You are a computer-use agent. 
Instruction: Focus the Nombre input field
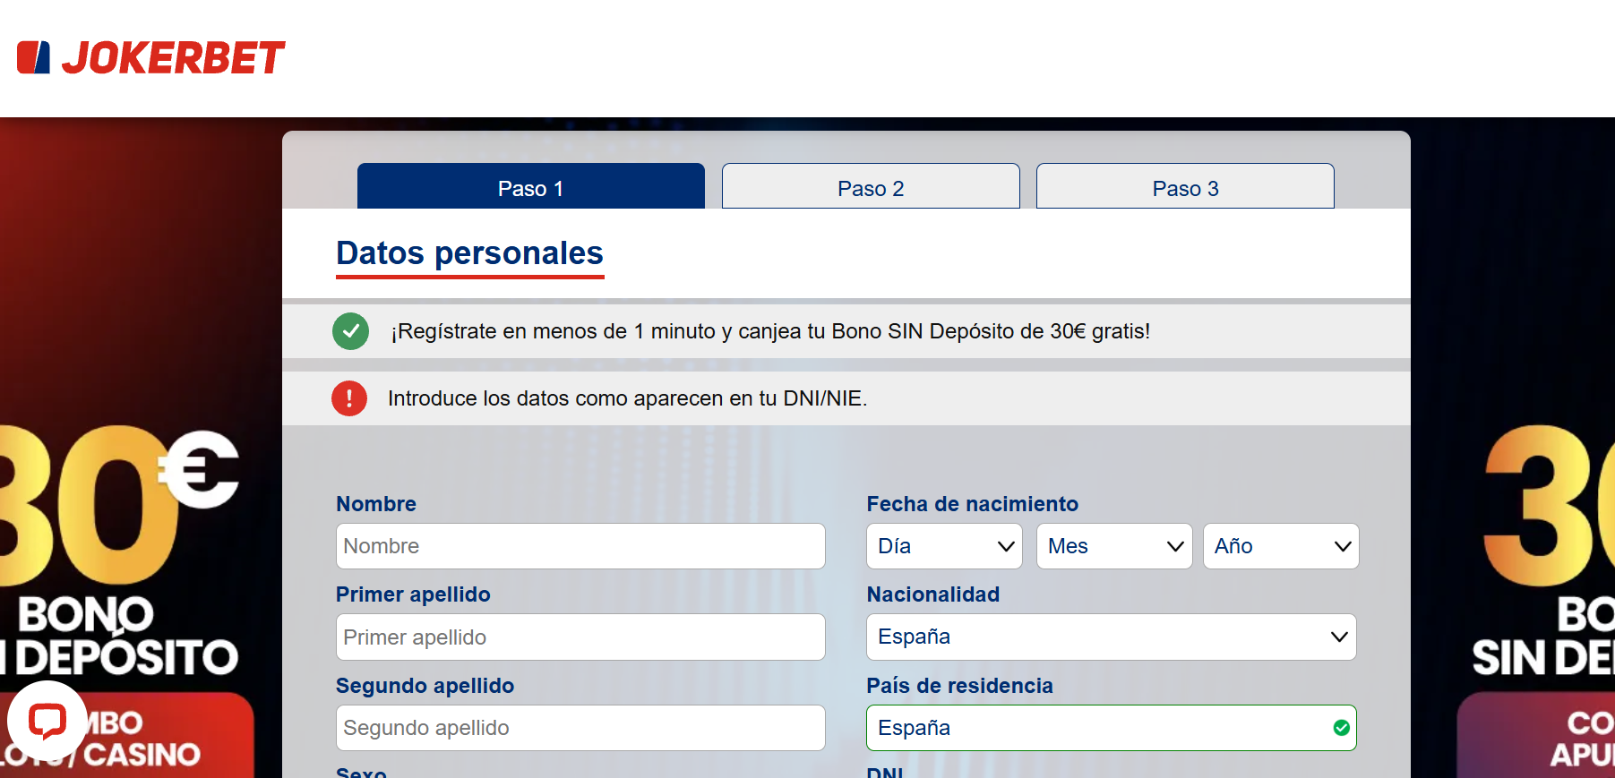(x=580, y=546)
